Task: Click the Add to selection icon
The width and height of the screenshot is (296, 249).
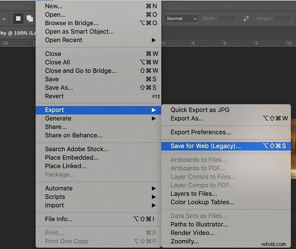Action: [x=29, y=19]
